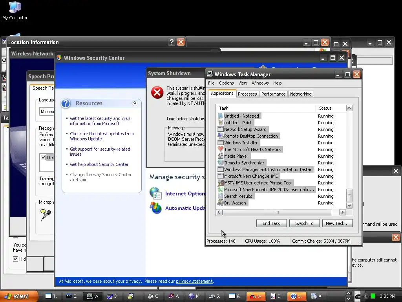Click the Windows Security Center shield title icon

point(59,57)
